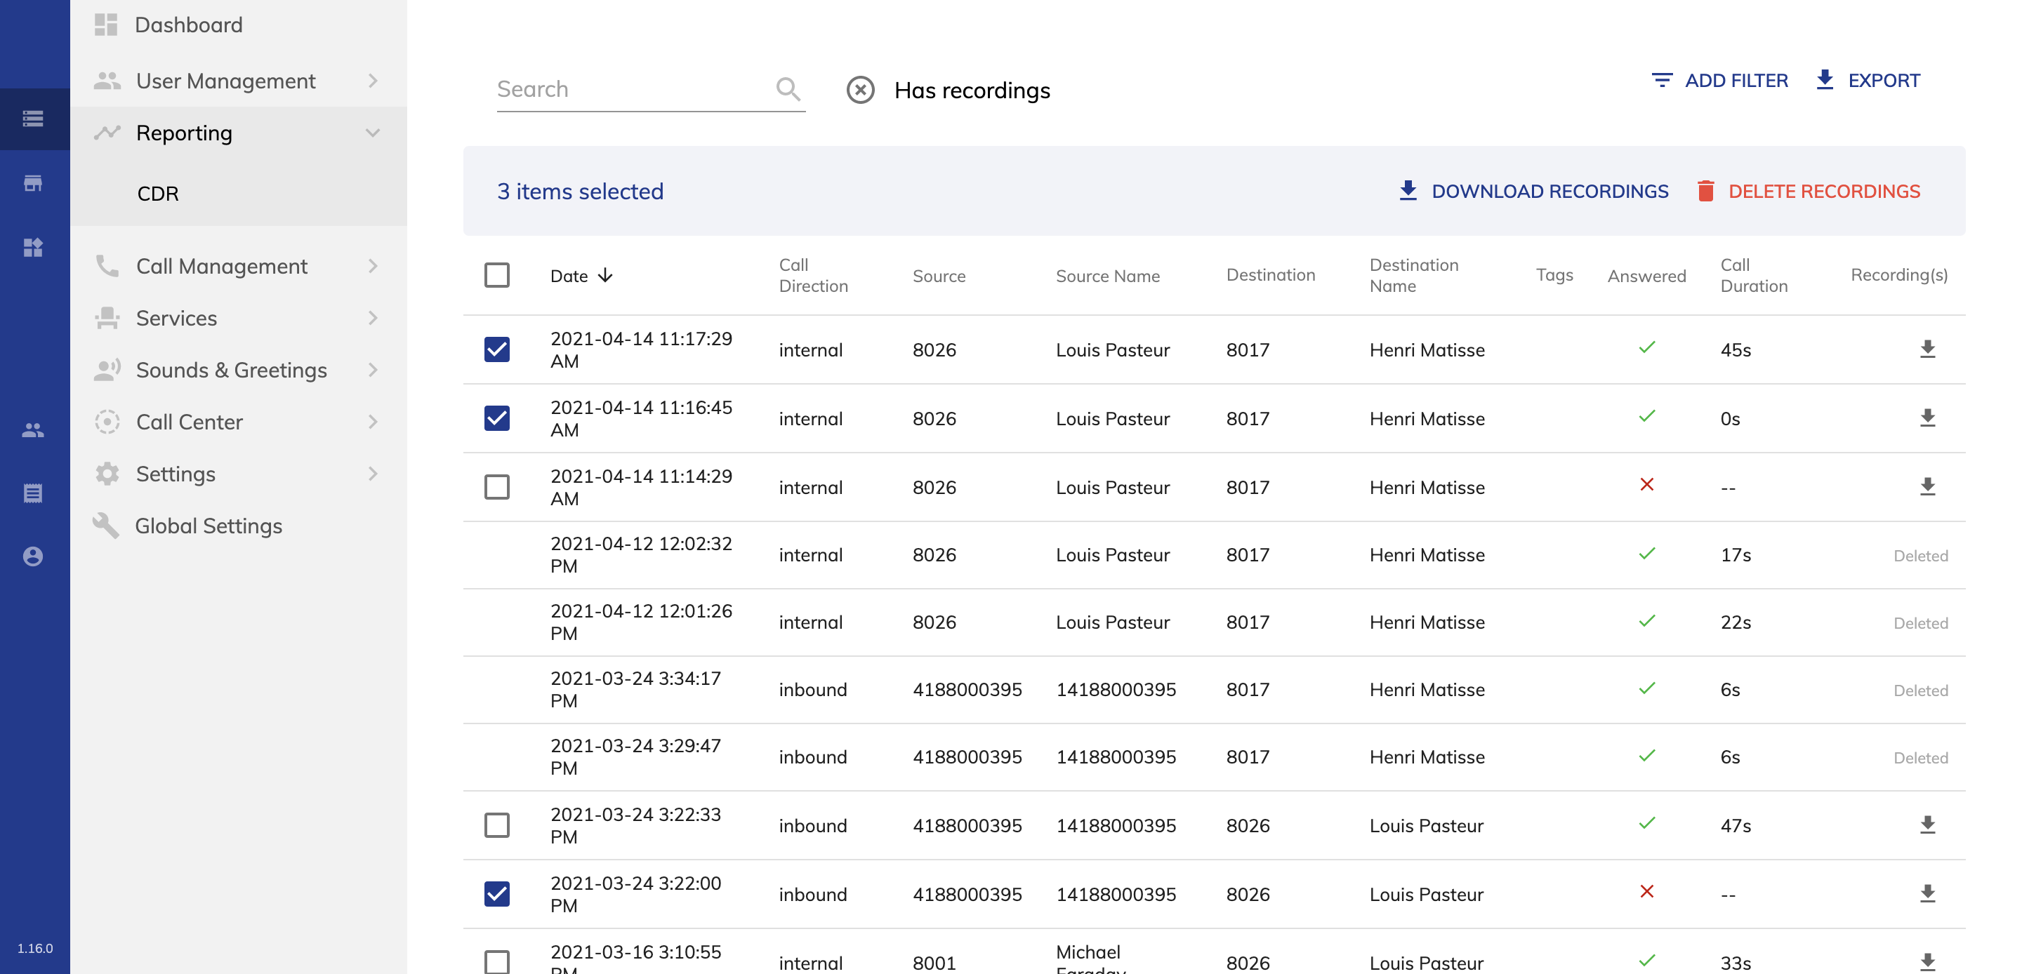
Task: Click the Answered column header
Action: click(x=1646, y=276)
